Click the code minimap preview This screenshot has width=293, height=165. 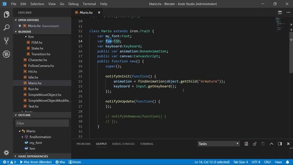point(281,24)
